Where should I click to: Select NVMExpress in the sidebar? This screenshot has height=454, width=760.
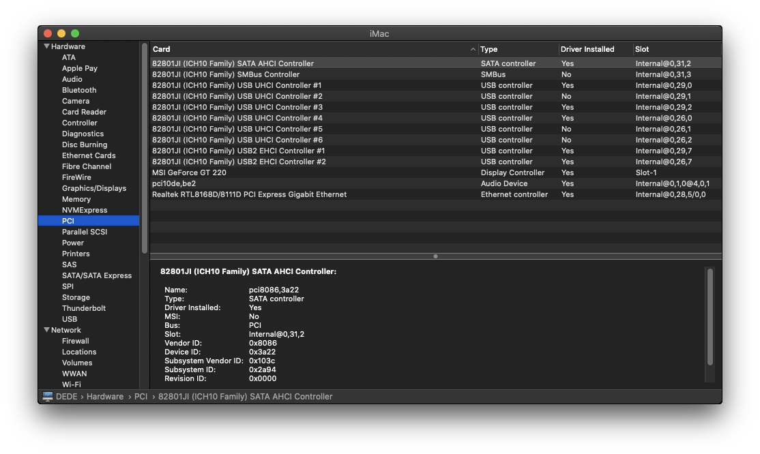click(x=85, y=209)
